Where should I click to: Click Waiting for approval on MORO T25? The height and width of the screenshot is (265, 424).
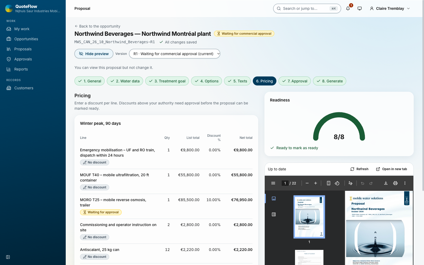click(101, 212)
